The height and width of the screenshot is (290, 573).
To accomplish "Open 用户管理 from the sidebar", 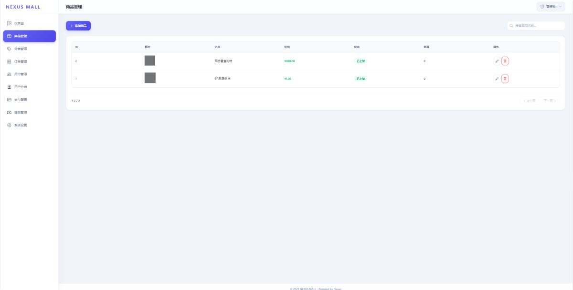I will click(x=29, y=74).
